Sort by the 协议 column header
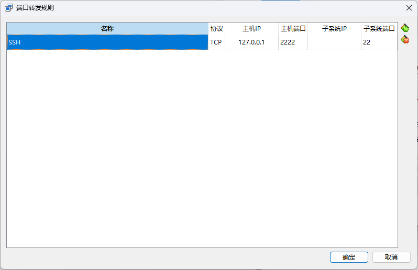The height and width of the screenshot is (270, 418). coord(216,28)
